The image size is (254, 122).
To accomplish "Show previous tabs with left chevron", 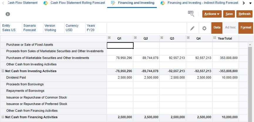I will (x=3, y=3).
